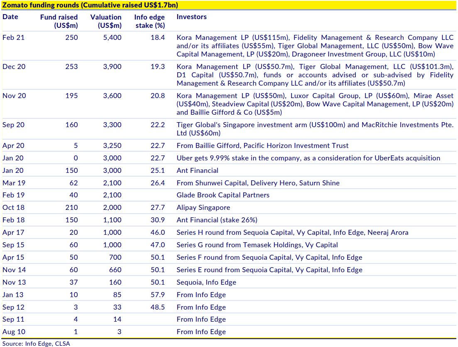458x347 pixels.
Task: Select the Series E round investor text
Action: pos(269,270)
